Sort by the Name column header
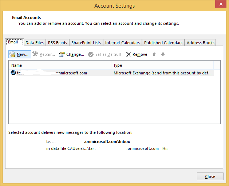The height and width of the screenshot is (186, 229). [x=60, y=65]
